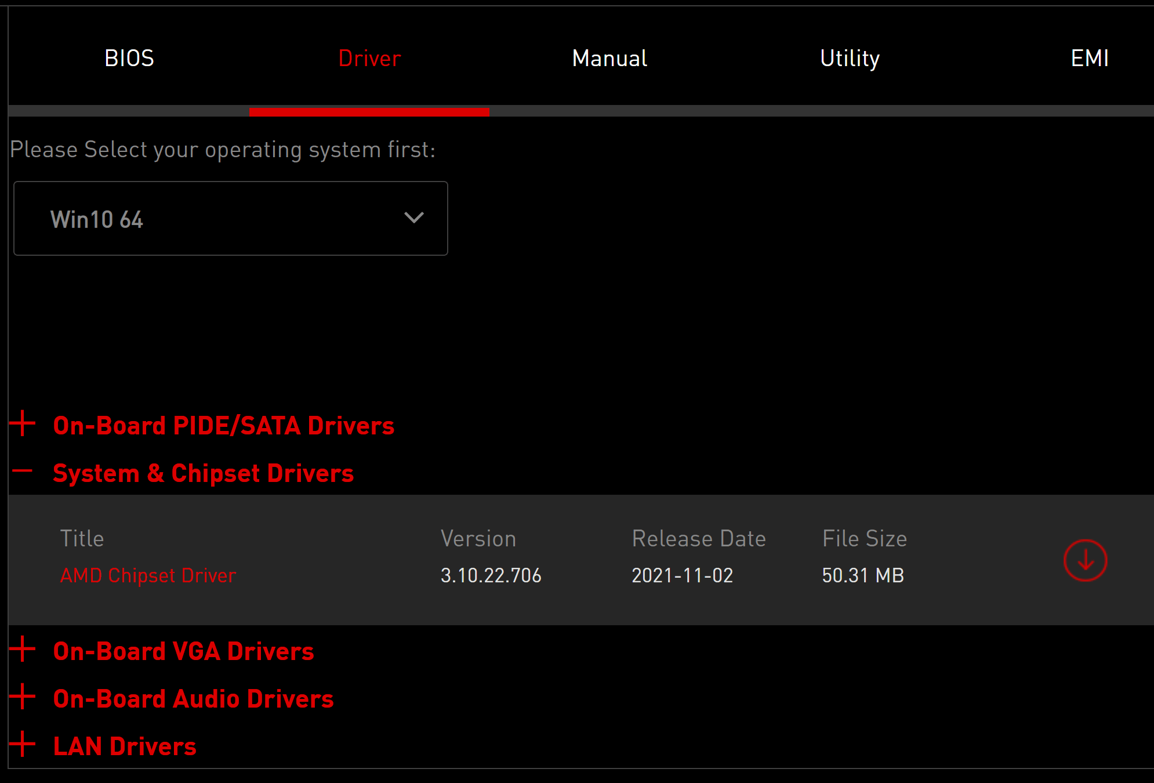Expand LAN Drivers section
Image resolution: width=1154 pixels, height=783 pixels.
tap(125, 746)
